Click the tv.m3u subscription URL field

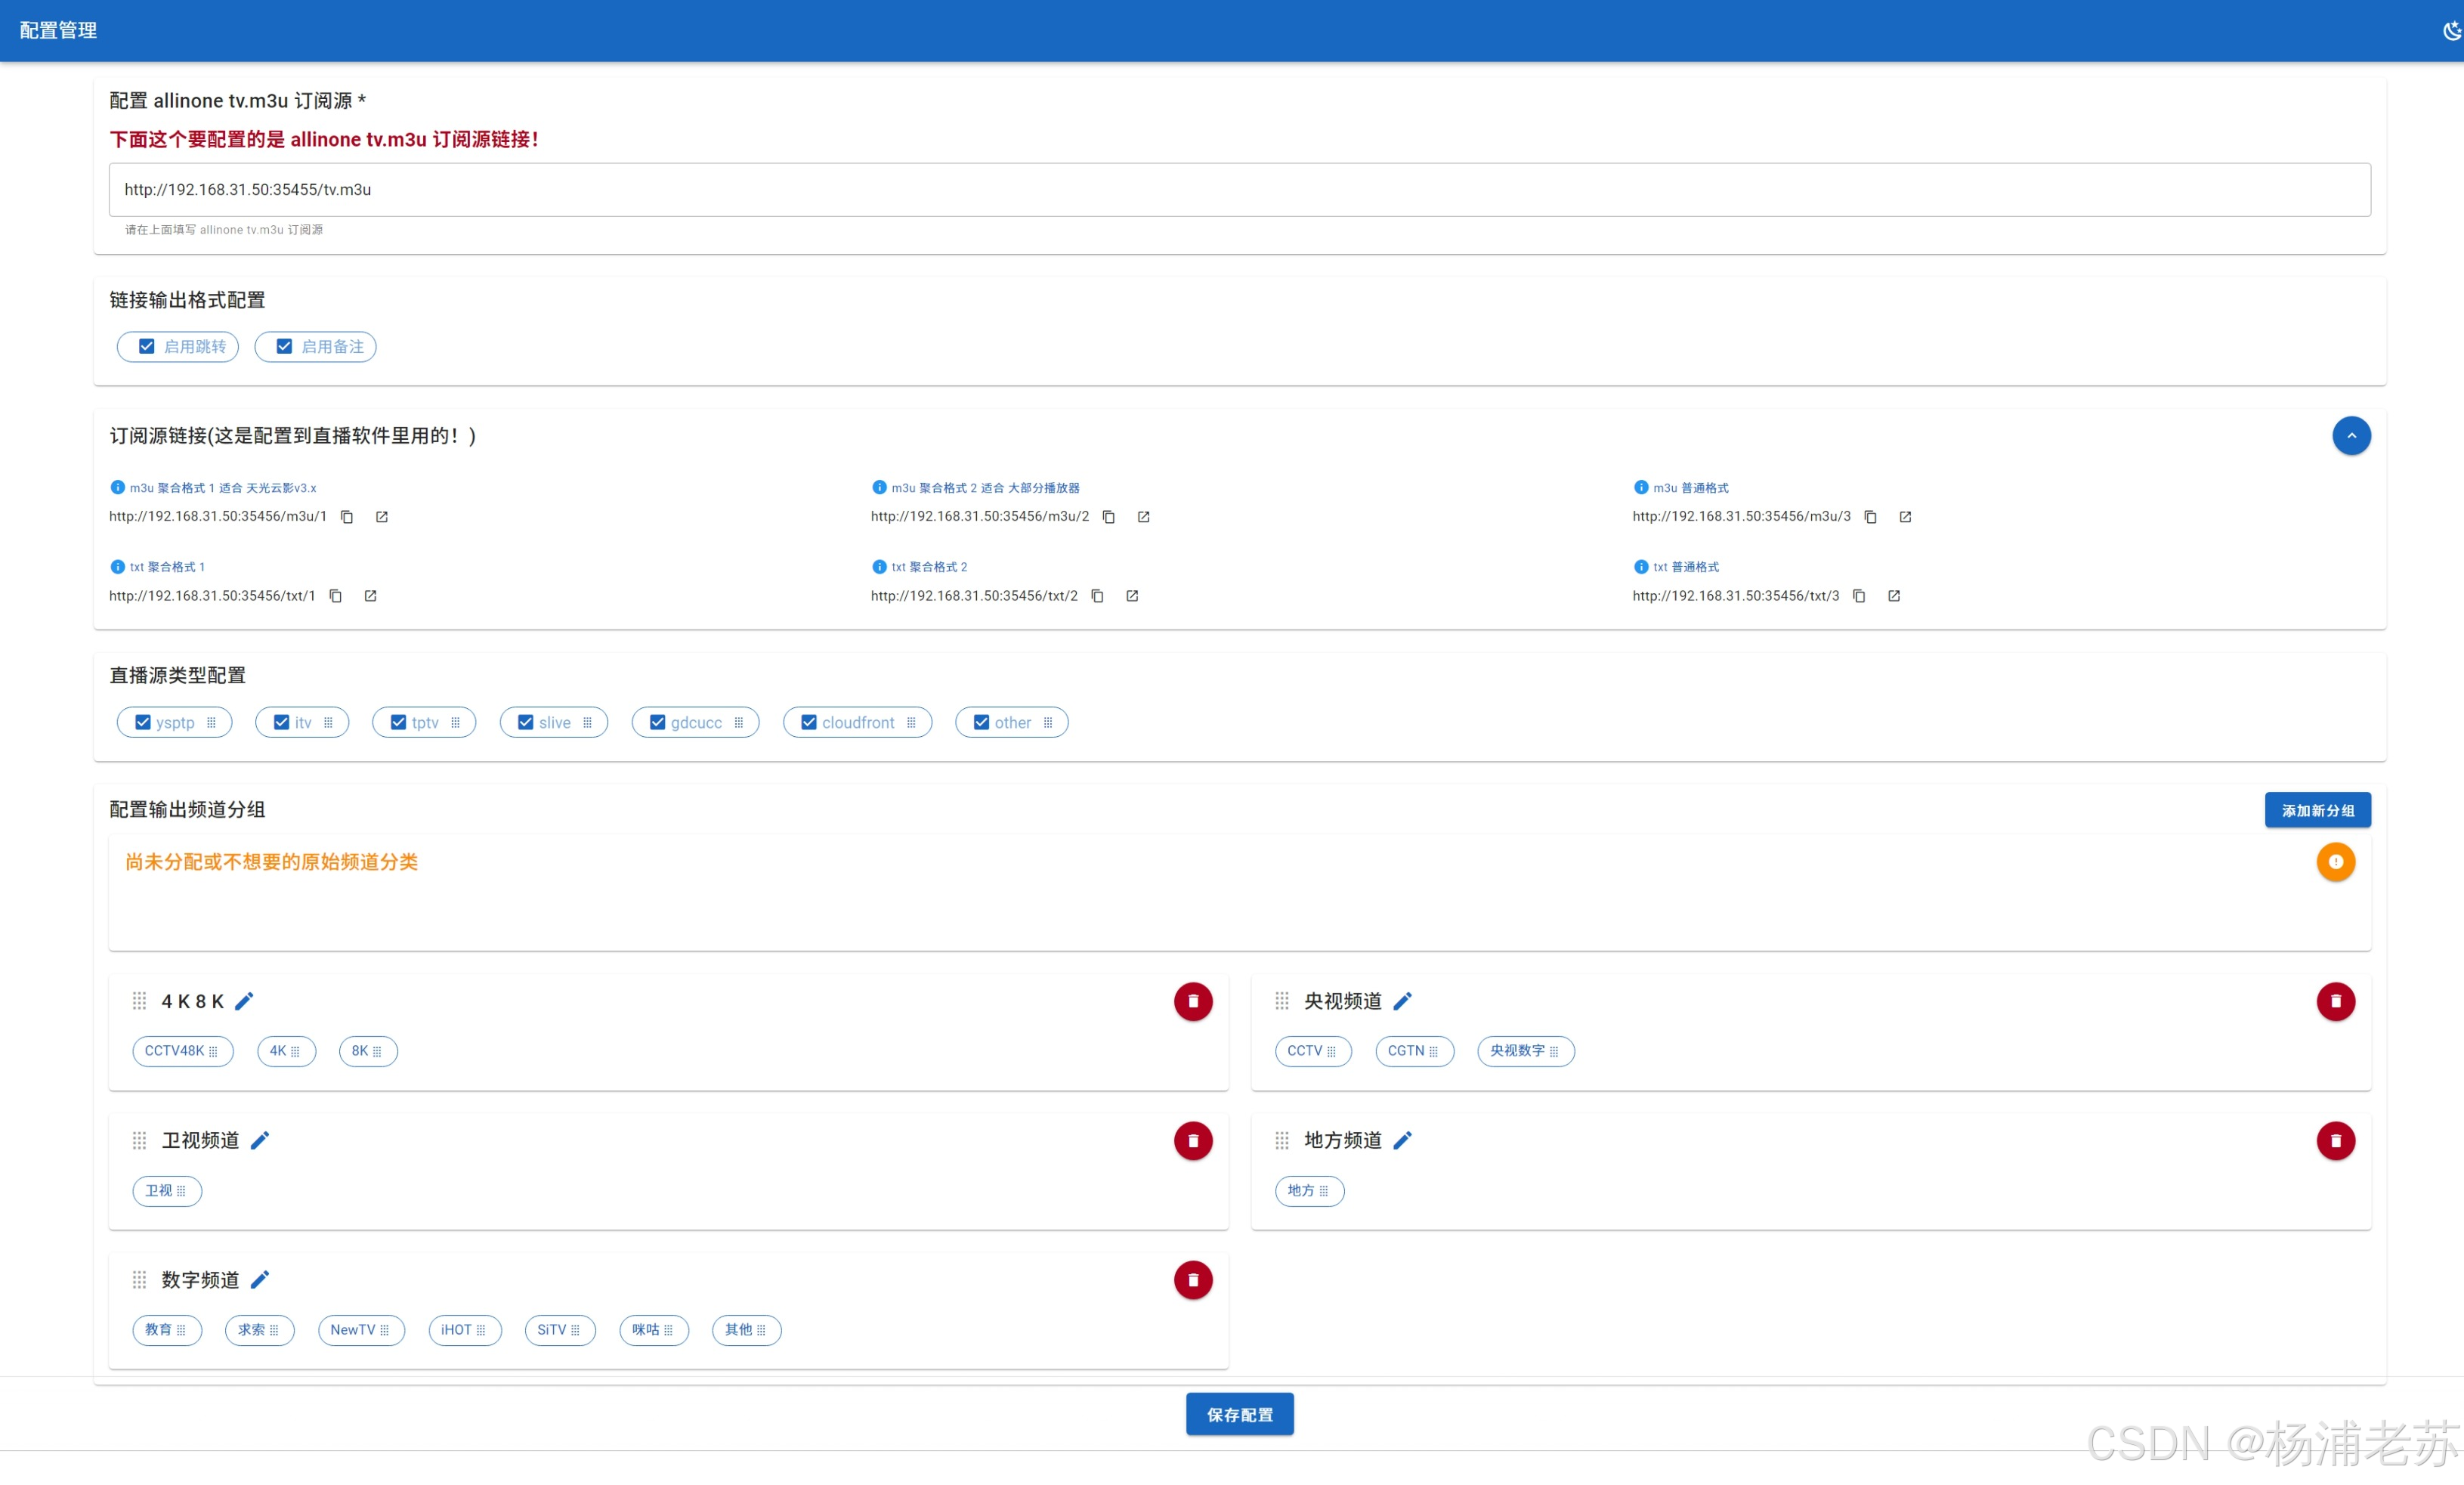[1239, 190]
